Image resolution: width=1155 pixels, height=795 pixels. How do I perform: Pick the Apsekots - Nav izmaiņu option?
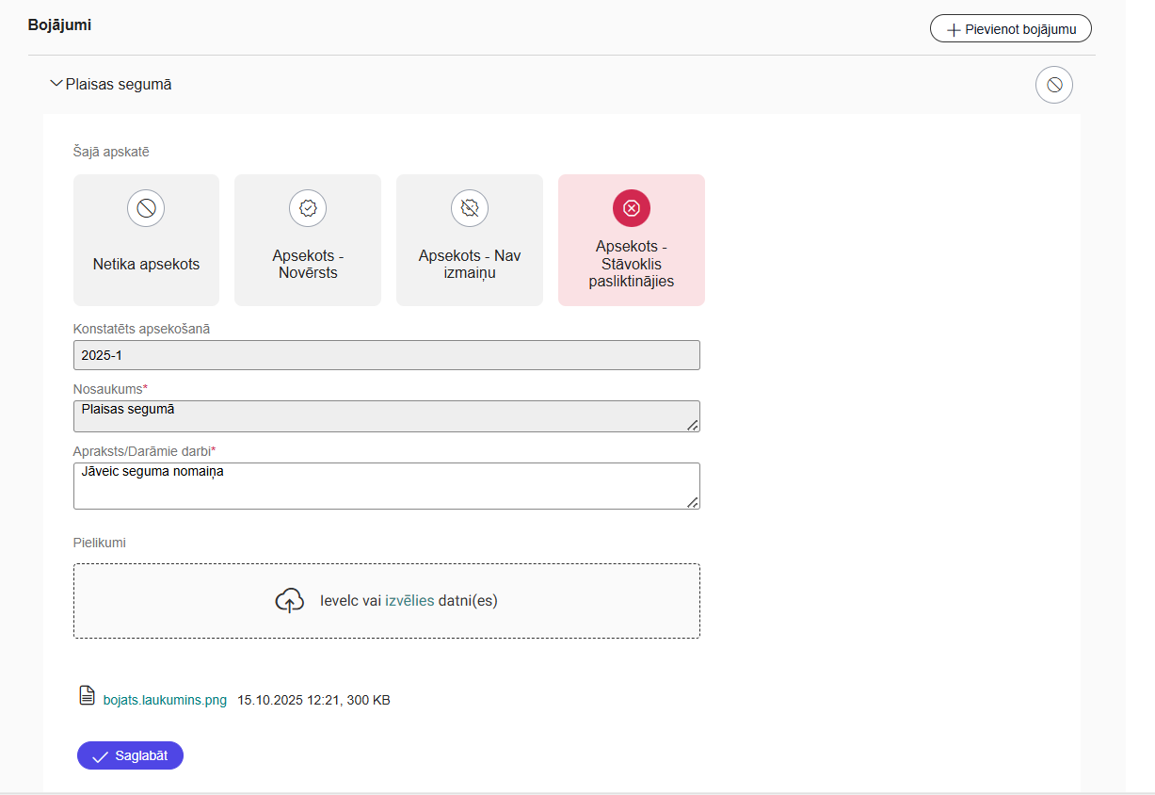pos(470,265)
